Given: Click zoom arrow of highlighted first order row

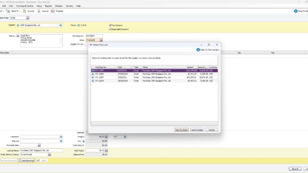Looking at the screenshot, I should 93,71.
